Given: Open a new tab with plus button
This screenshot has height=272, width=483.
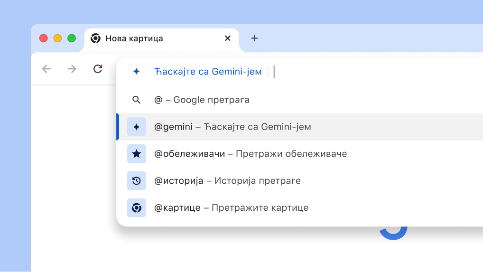Looking at the screenshot, I should (254, 38).
